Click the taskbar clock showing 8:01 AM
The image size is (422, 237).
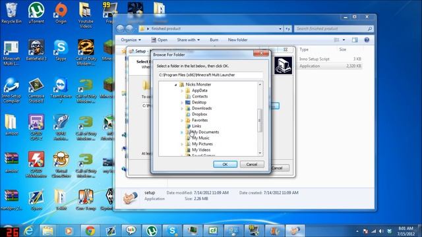tap(406, 231)
